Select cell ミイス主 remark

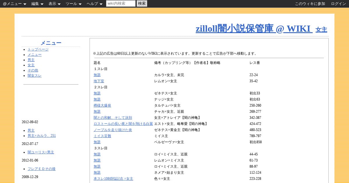pos(161,136)
